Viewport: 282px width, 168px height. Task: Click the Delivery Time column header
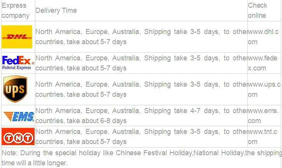[x=56, y=10]
